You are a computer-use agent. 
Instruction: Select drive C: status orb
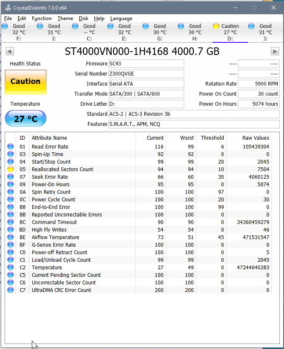click(x=75, y=26)
